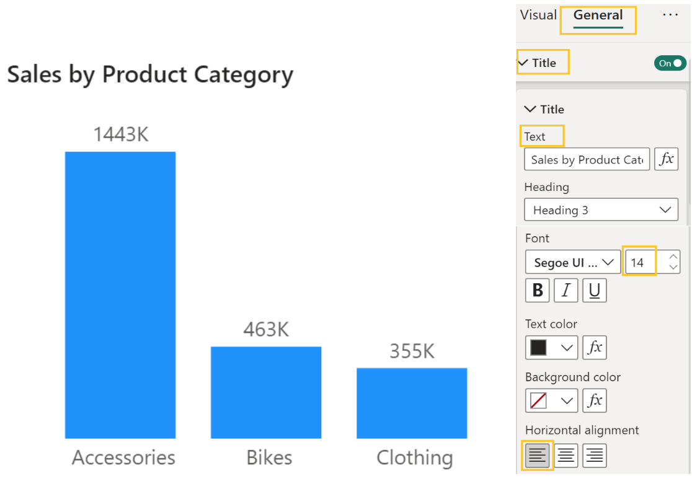Open fx button next to Text color
Viewport: 692px width, 481px height.
coord(594,348)
